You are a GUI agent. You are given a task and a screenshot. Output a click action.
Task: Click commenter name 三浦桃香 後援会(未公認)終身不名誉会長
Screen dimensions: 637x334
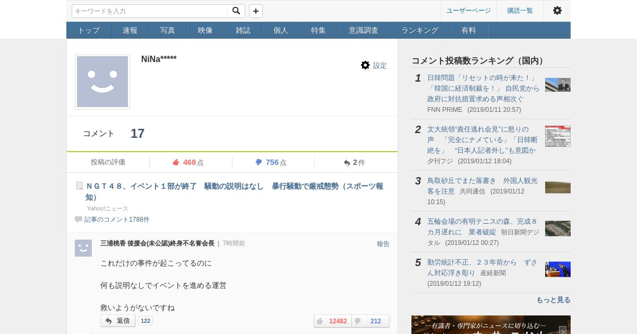[x=157, y=243]
